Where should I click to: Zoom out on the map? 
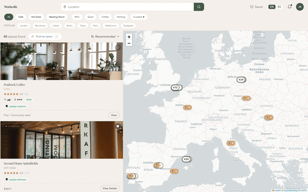(x=129, y=43)
